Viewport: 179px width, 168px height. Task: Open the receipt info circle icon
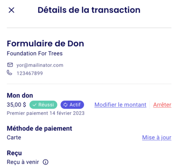(46, 162)
